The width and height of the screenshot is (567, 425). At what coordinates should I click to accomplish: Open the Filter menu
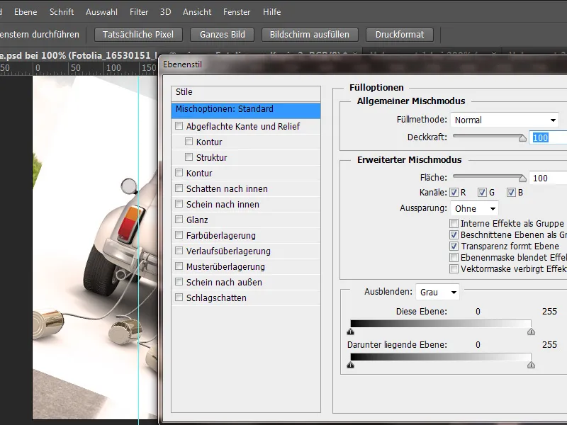pyautogui.click(x=139, y=12)
